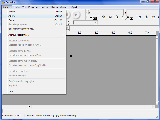This screenshot has height=120, width=160.
Task: Click the microphone recording meter icon
Action: (127, 18)
